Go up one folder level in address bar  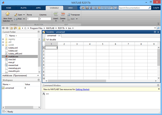[15, 28]
